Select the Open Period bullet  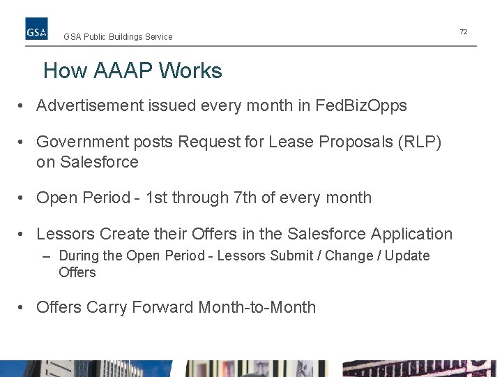click(204, 198)
